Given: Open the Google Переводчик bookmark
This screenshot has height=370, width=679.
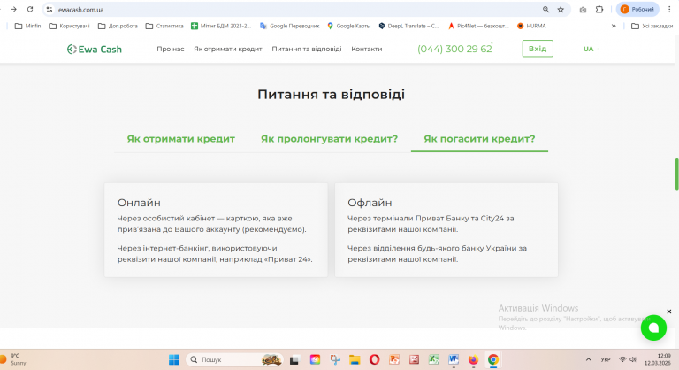Looking at the screenshot, I should click(x=289, y=26).
